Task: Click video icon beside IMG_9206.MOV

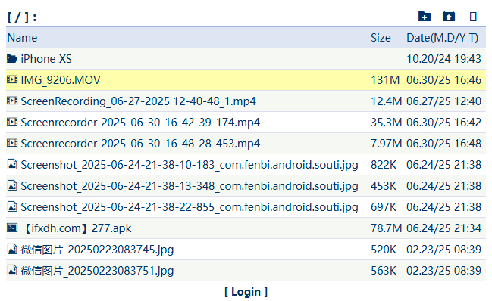Action: pos(12,79)
